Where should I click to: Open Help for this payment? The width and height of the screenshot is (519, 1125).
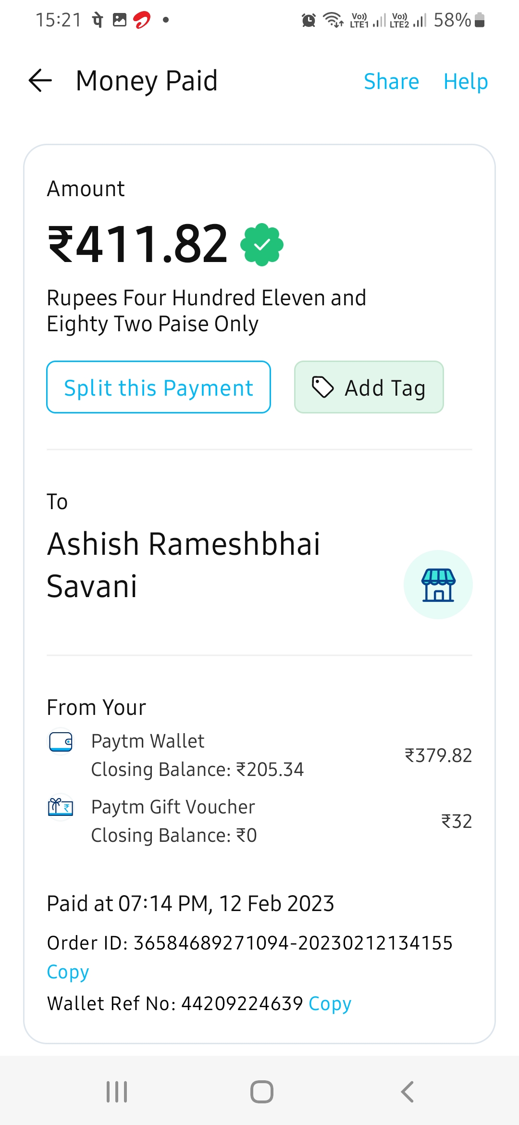[x=465, y=81]
